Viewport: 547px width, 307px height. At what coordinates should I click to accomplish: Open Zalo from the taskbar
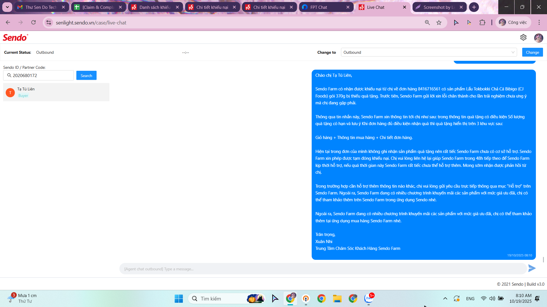369,298
